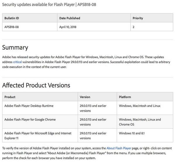Select 'Windows, Macintosh, Linux and Chrome OS' cell
This screenshot has height=163, width=175.
(145, 122)
